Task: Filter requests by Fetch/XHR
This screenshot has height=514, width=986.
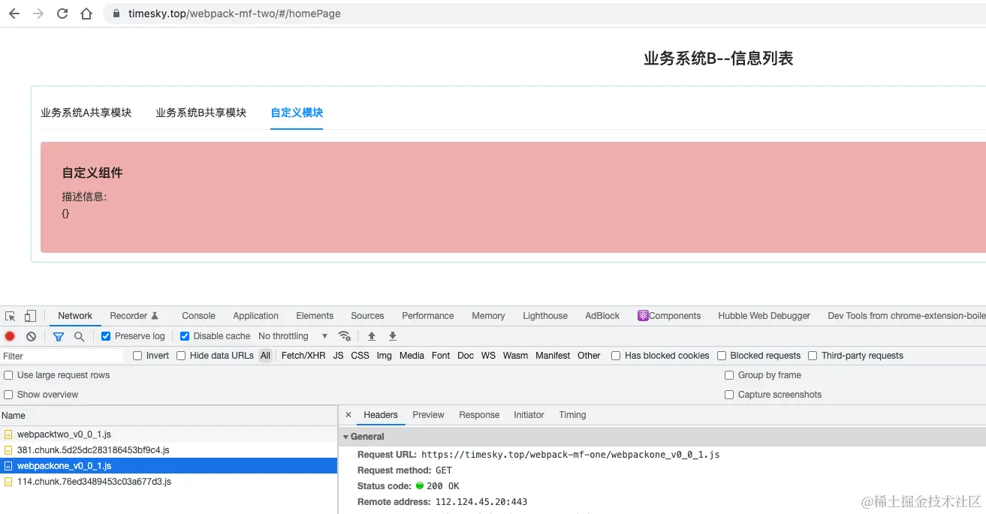Action: [303, 356]
